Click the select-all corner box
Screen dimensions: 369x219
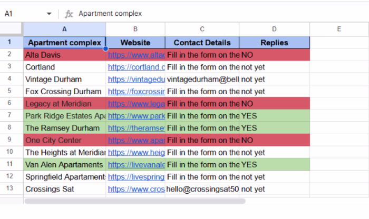coord(12,29)
